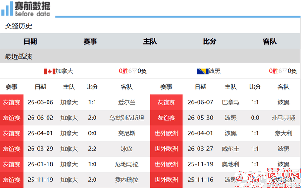Click the 2:2 score against 冰岛

click(92, 149)
